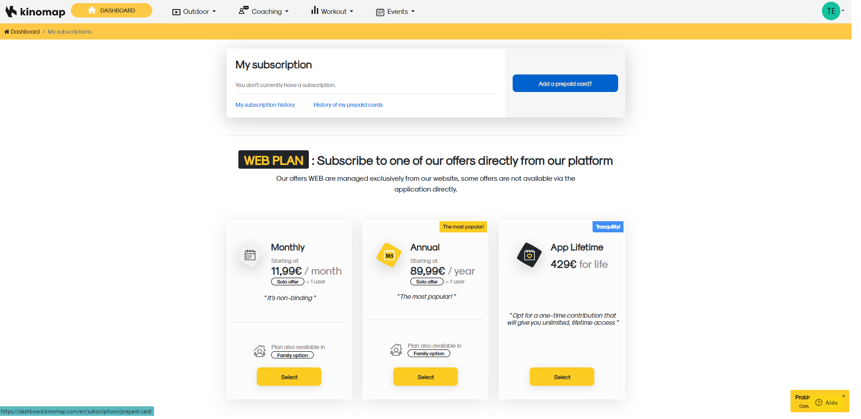Click the Monthly plan calendar icon
This screenshot has height=419, width=861.
pyautogui.click(x=250, y=255)
